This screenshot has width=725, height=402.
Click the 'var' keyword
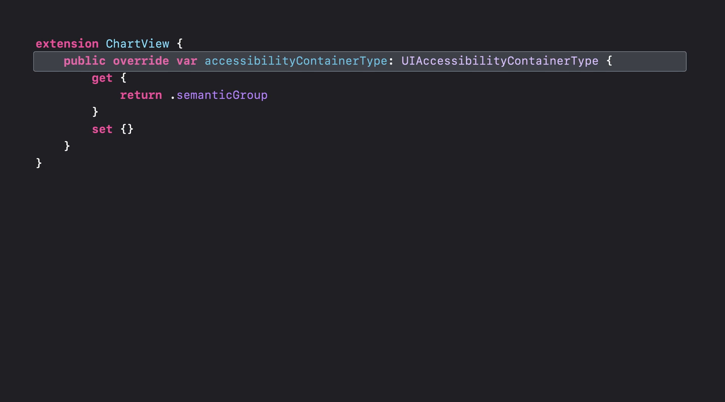pyautogui.click(x=187, y=61)
